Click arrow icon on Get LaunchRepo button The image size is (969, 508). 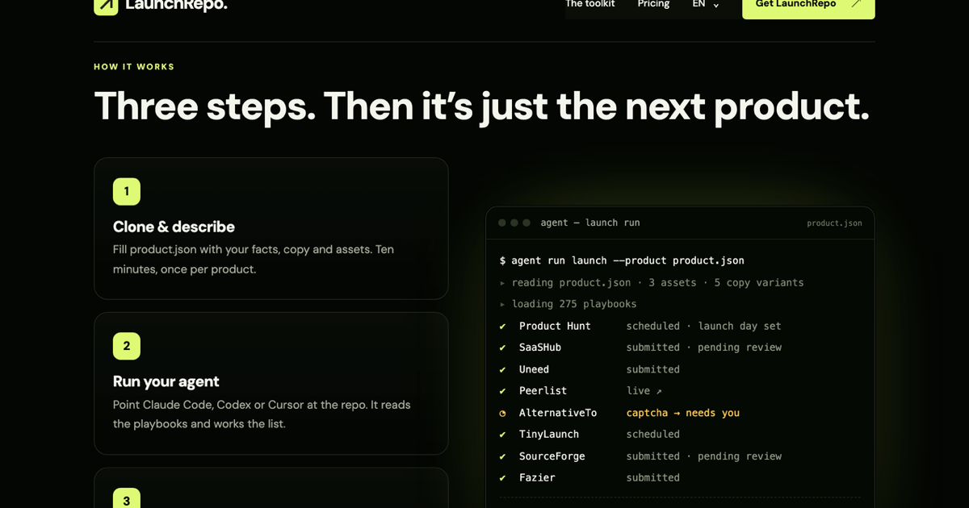point(856,4)
